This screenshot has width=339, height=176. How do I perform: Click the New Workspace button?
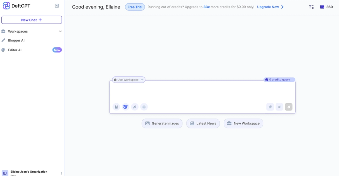pyautogui.click(x=243, y=123)
